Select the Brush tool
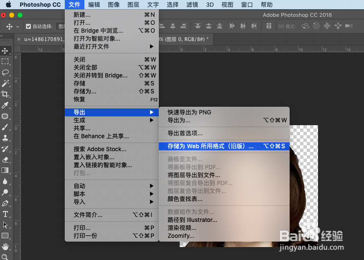The image size is (364, 260). [6, 127]
